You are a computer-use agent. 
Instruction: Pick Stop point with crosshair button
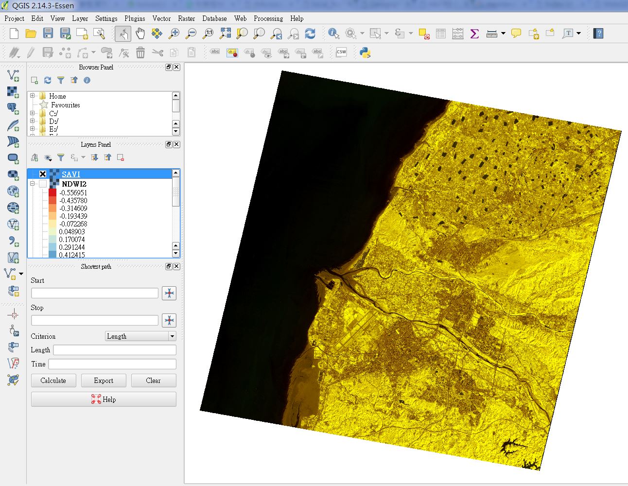[169, 320]
